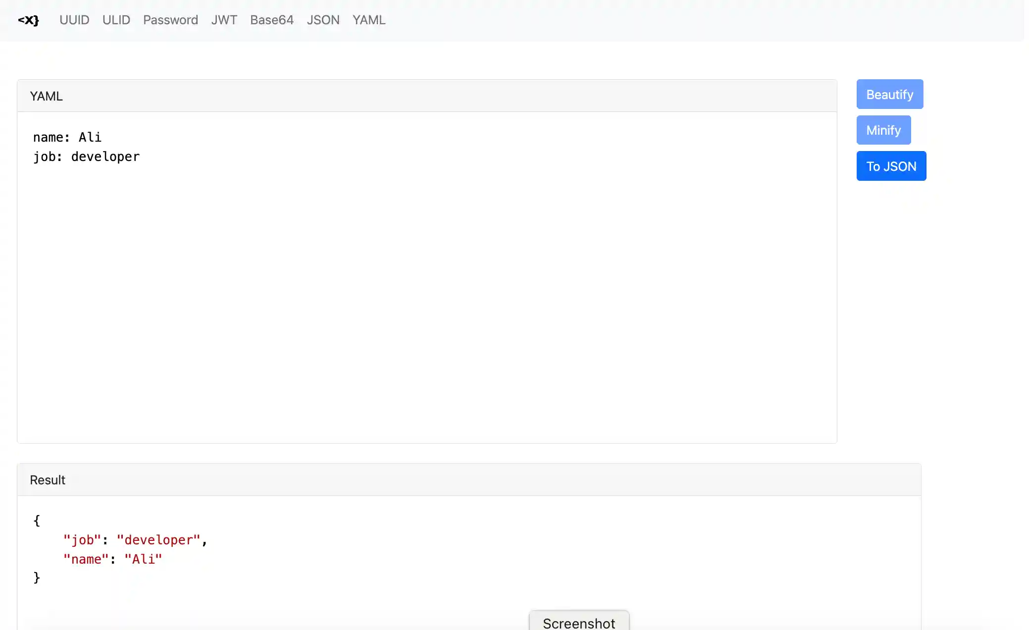Select YAML in the top navigation

(x=368, y=20)
